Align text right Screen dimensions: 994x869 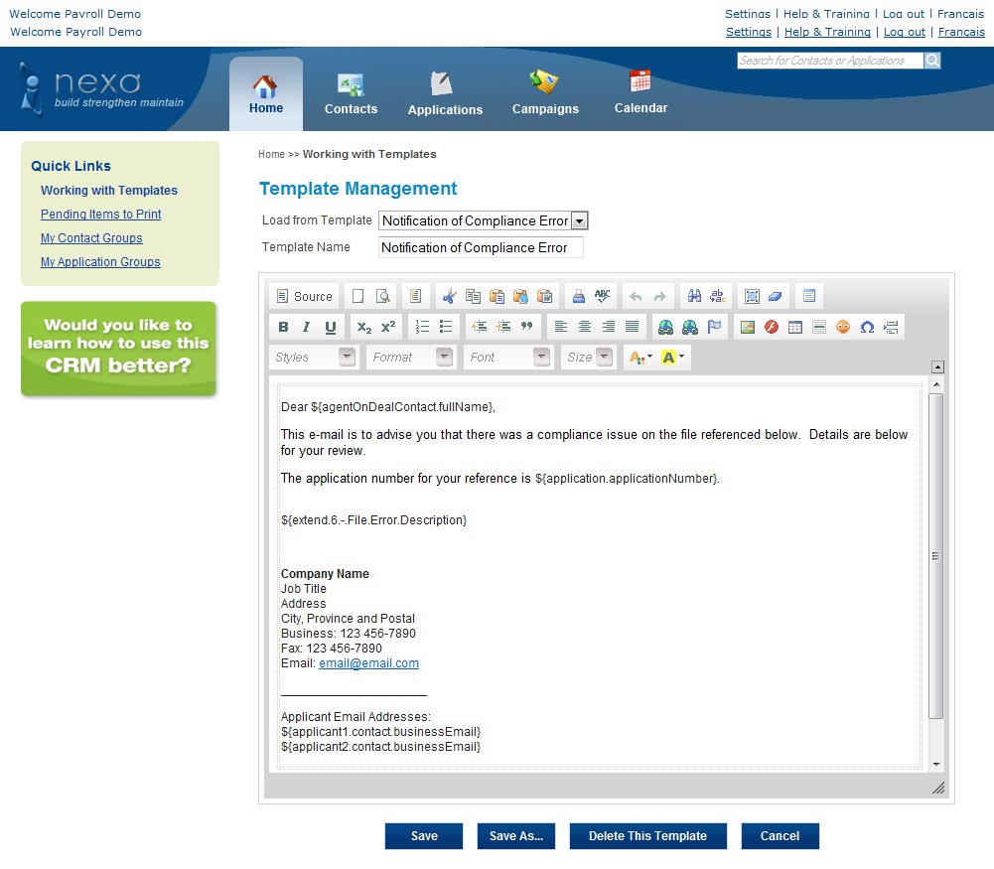(609, 327)
